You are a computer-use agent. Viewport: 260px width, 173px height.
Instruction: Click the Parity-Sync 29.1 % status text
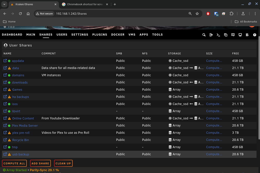point(44,170)
